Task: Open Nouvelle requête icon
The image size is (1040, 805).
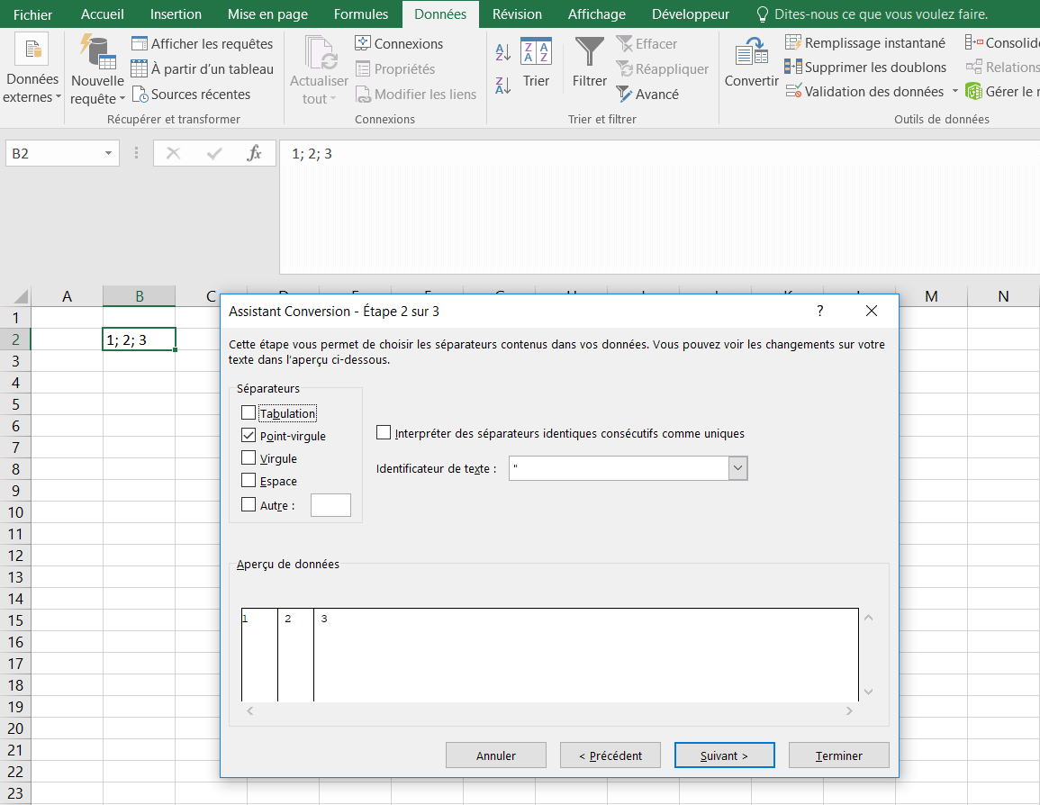Action: (x=97, y=51)
